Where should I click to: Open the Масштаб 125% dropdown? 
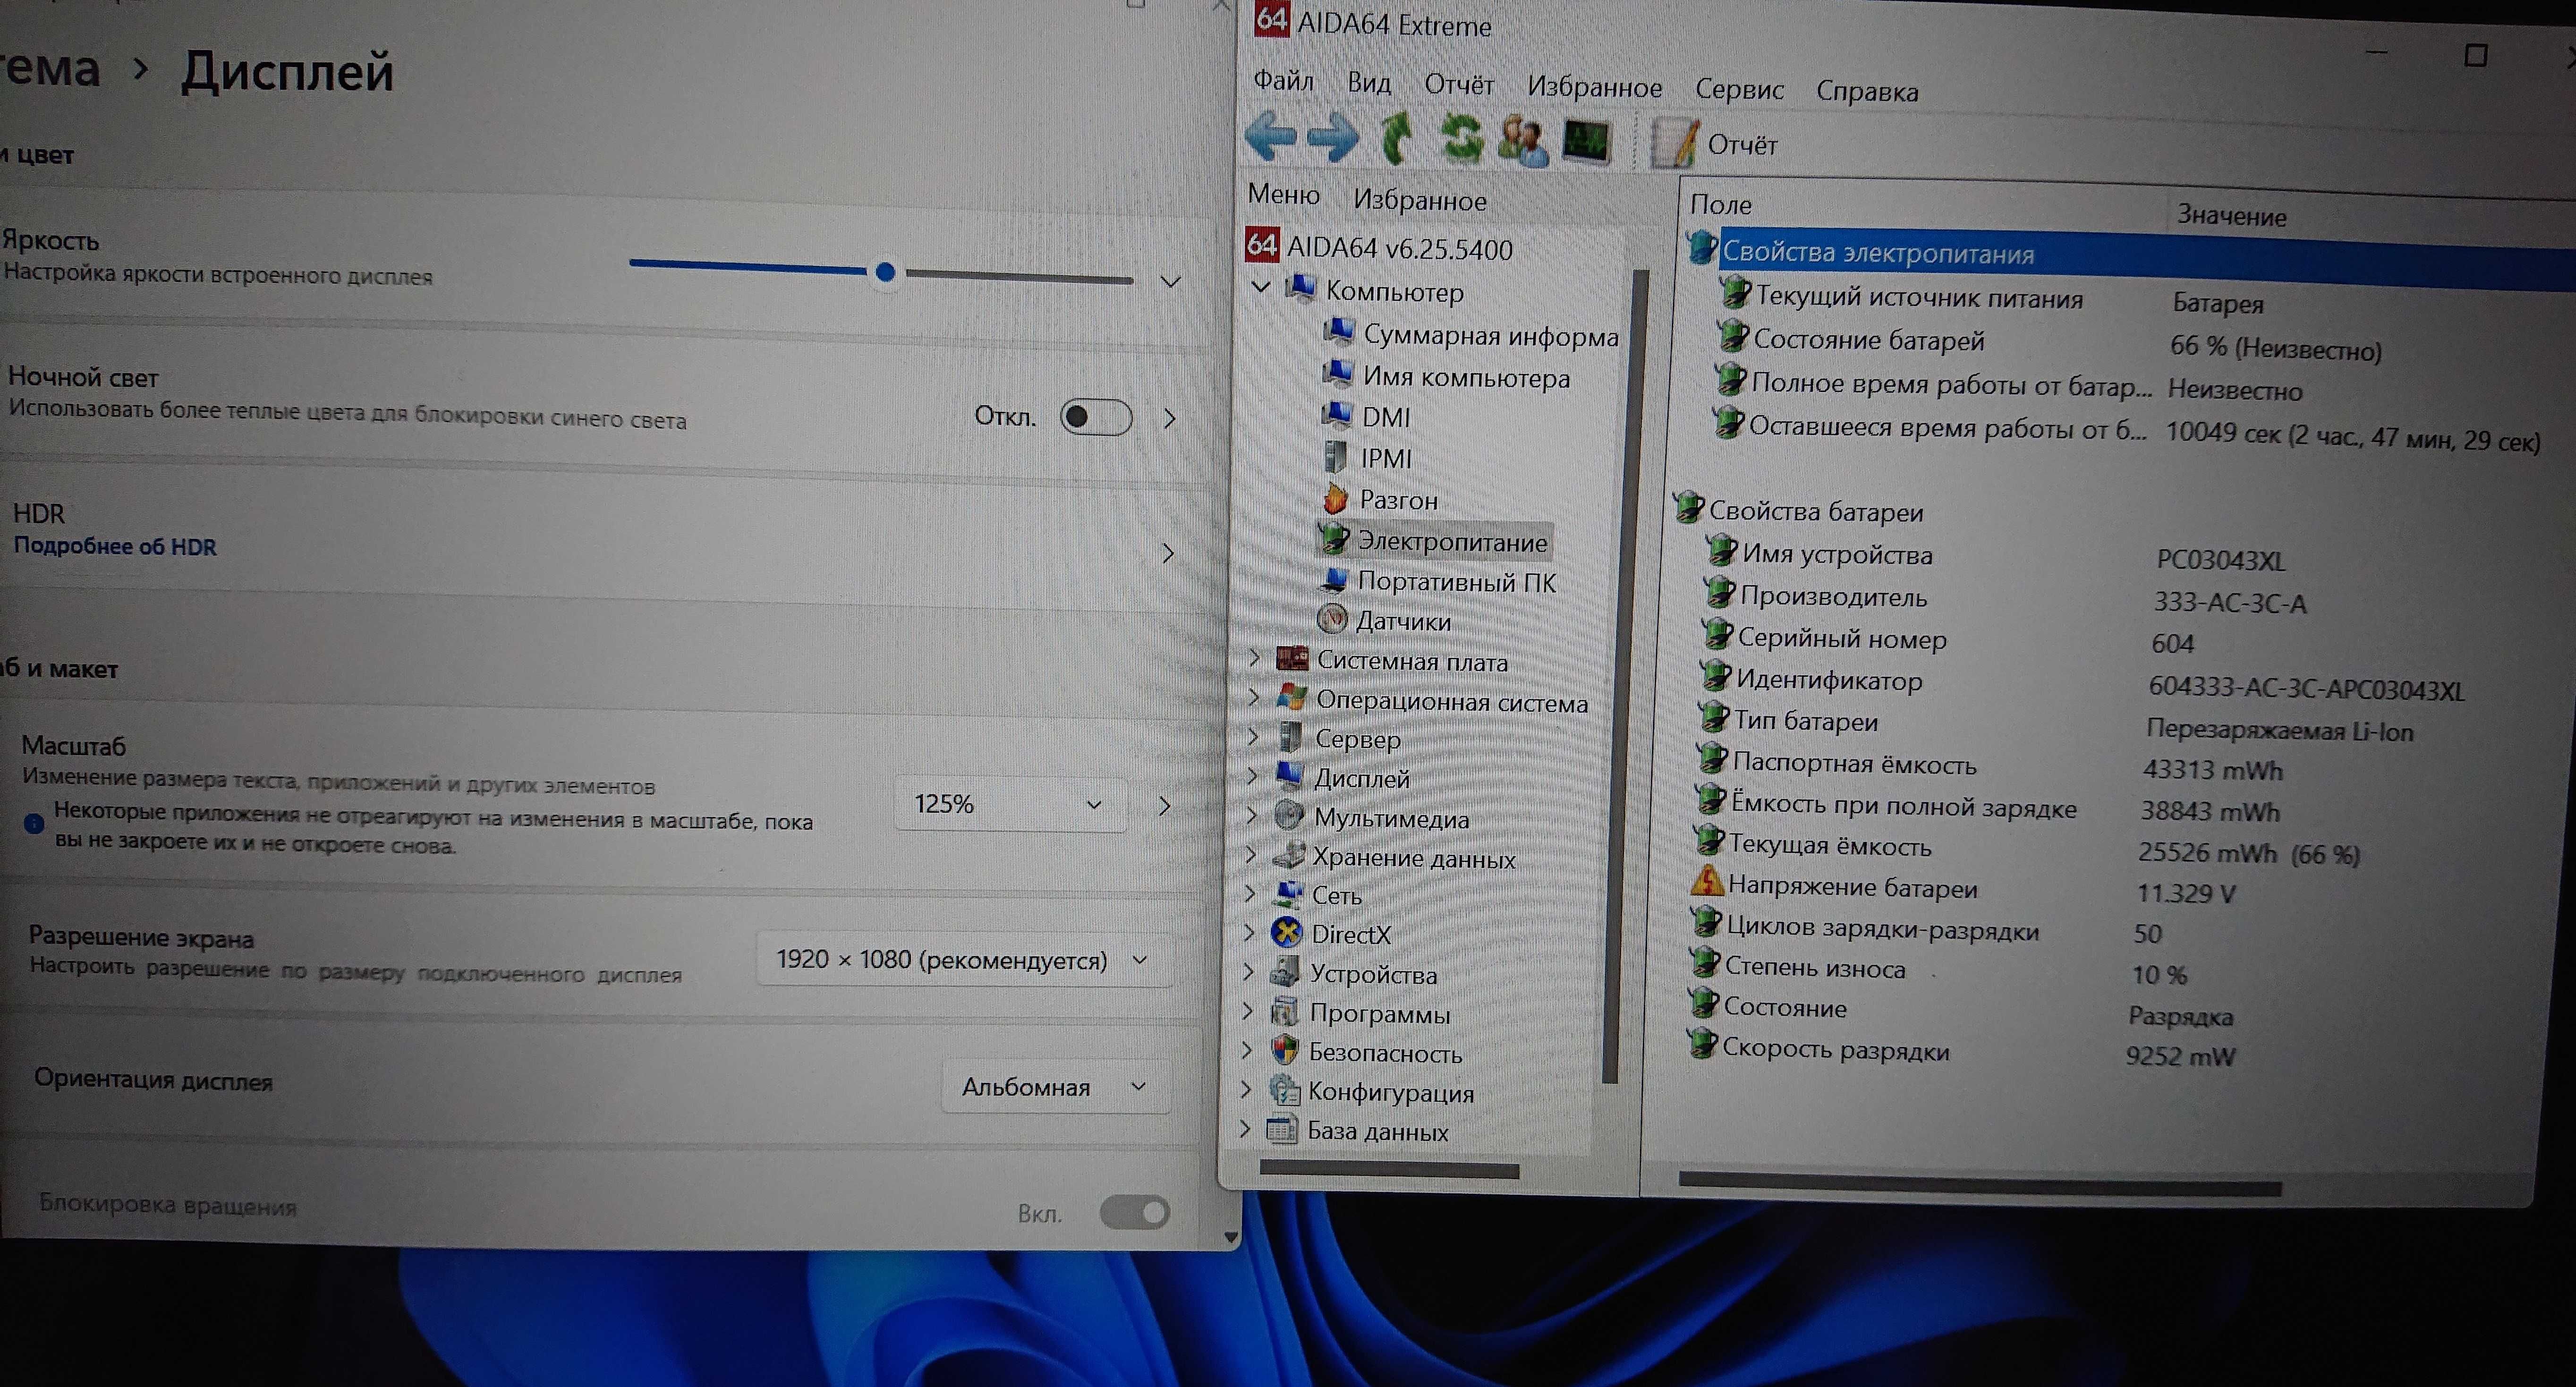(1010, 804)
